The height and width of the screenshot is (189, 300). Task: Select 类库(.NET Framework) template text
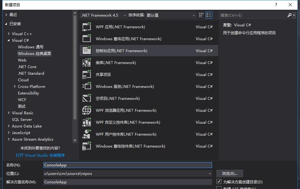coord(116,62)
